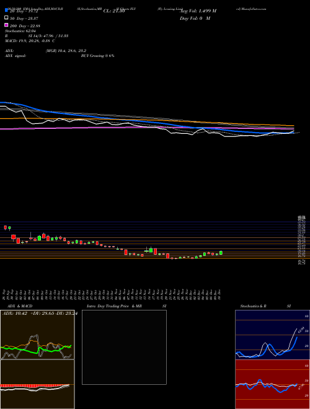Click the empty Intra Day trading panel
This screenshot has width=310, height=409.
(124, 347)
